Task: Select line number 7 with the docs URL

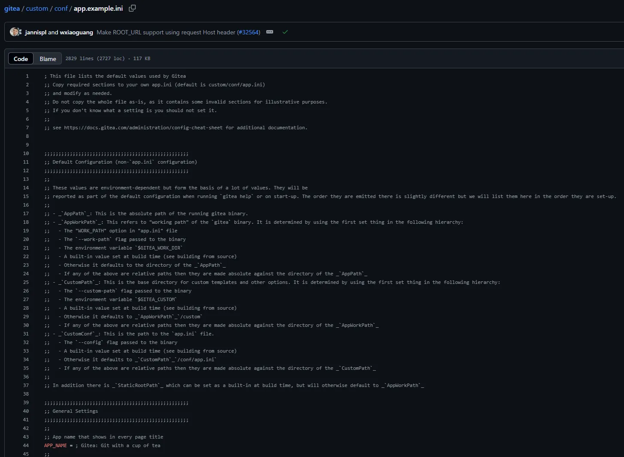Action: click(27, 128)
